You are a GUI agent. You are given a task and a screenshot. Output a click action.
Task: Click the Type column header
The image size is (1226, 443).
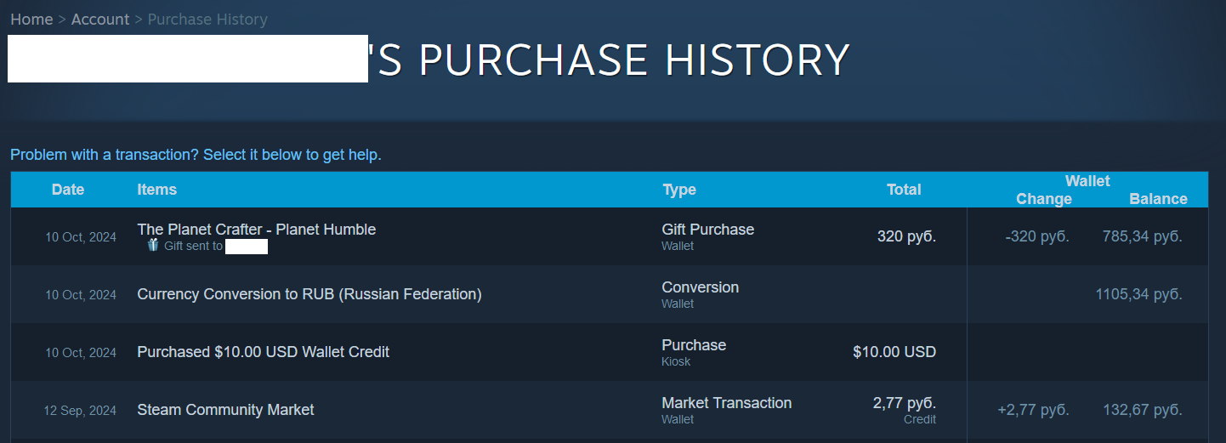pos(679,190)
